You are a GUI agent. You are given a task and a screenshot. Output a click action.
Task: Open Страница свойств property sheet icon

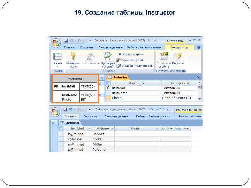point(163,56)
